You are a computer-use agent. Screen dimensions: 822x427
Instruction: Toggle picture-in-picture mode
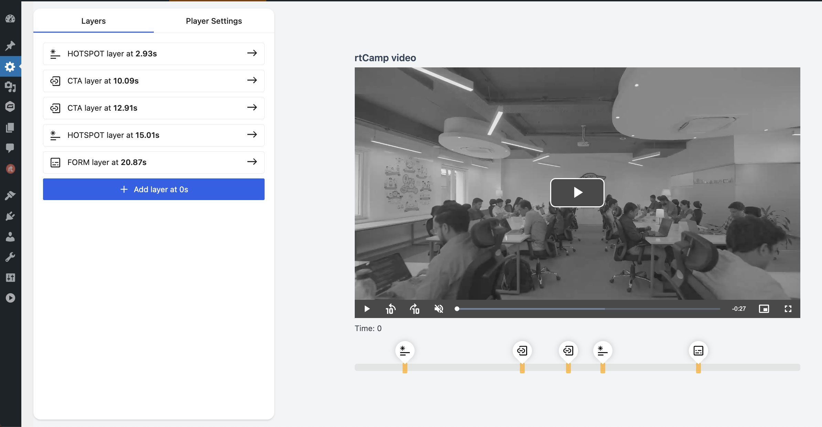click(x=764, y=309)
